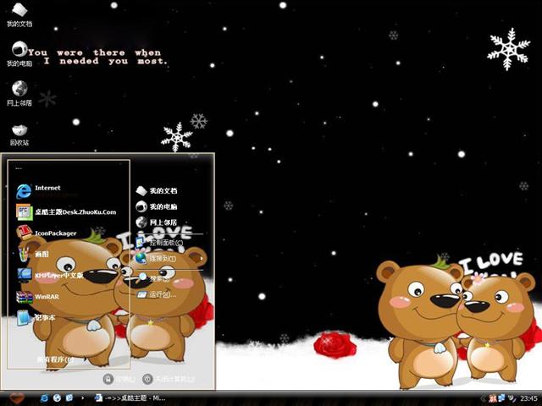The height and width of the screenshot is (406, 542).
Task: Click the network monitors tray icon
Action: tap(501, 398)
